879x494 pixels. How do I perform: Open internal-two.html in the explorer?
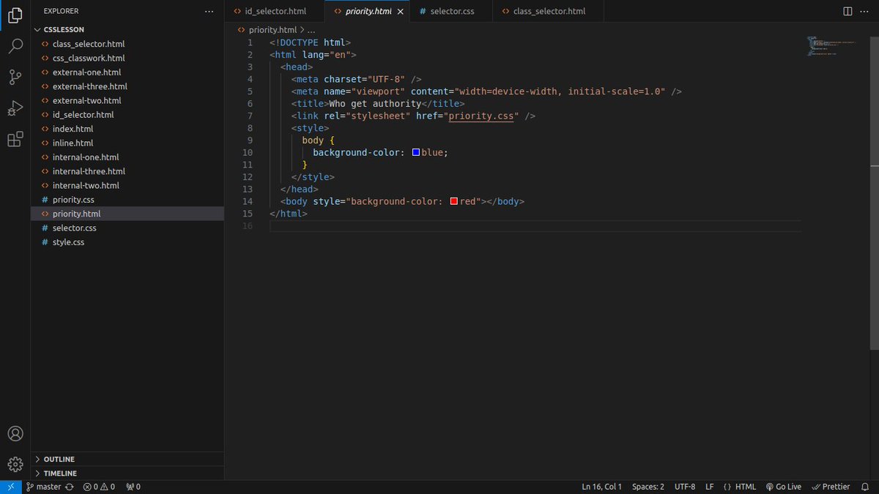(x=127, y=185)
